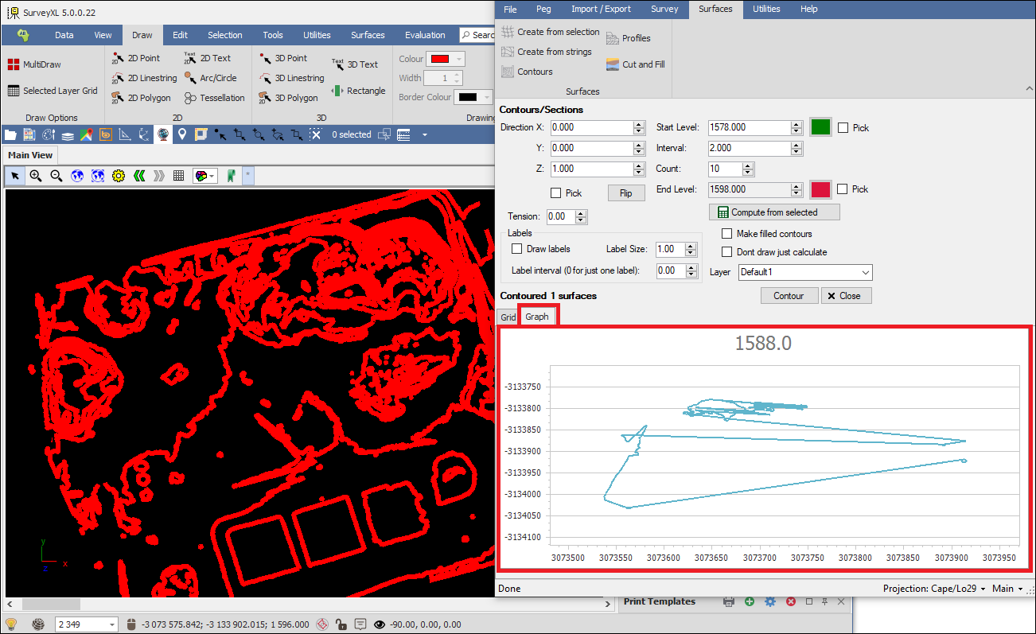The image size is (1036, 634).
Task: Click the green Start Level colour swatch
Action: pyautogui.click(x=820, y=127)
